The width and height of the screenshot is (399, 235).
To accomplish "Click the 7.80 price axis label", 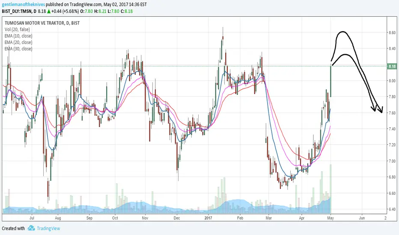I will click(x=392, y=97).
